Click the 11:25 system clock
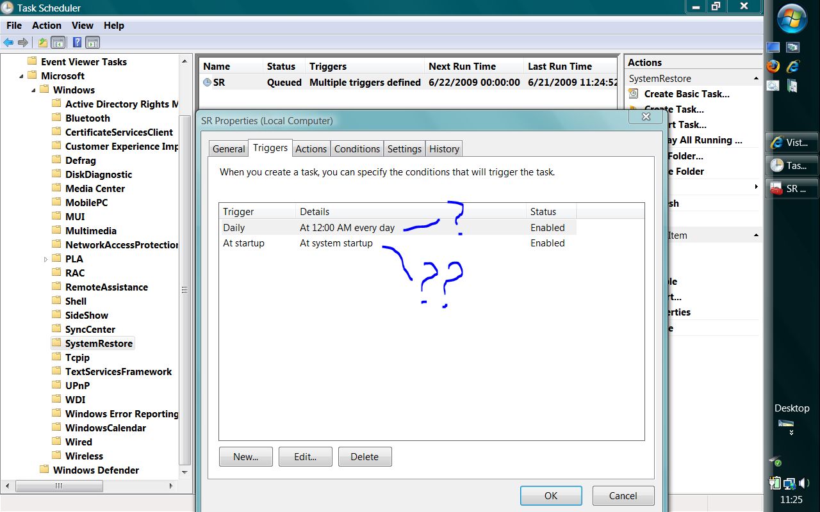Screen dimensions: 820x512 click(x=792, y=499)
